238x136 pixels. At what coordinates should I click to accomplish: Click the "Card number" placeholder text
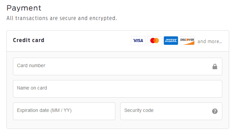[31, 65]
